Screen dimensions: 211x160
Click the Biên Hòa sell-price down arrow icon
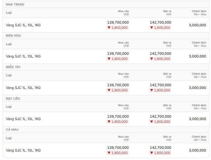152,59
